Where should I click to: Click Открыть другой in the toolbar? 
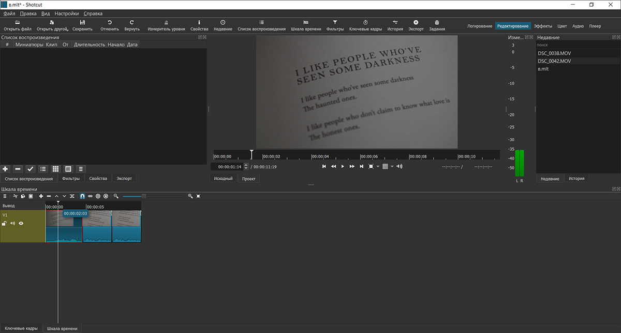pyautogui.click(x=52, y=25)
